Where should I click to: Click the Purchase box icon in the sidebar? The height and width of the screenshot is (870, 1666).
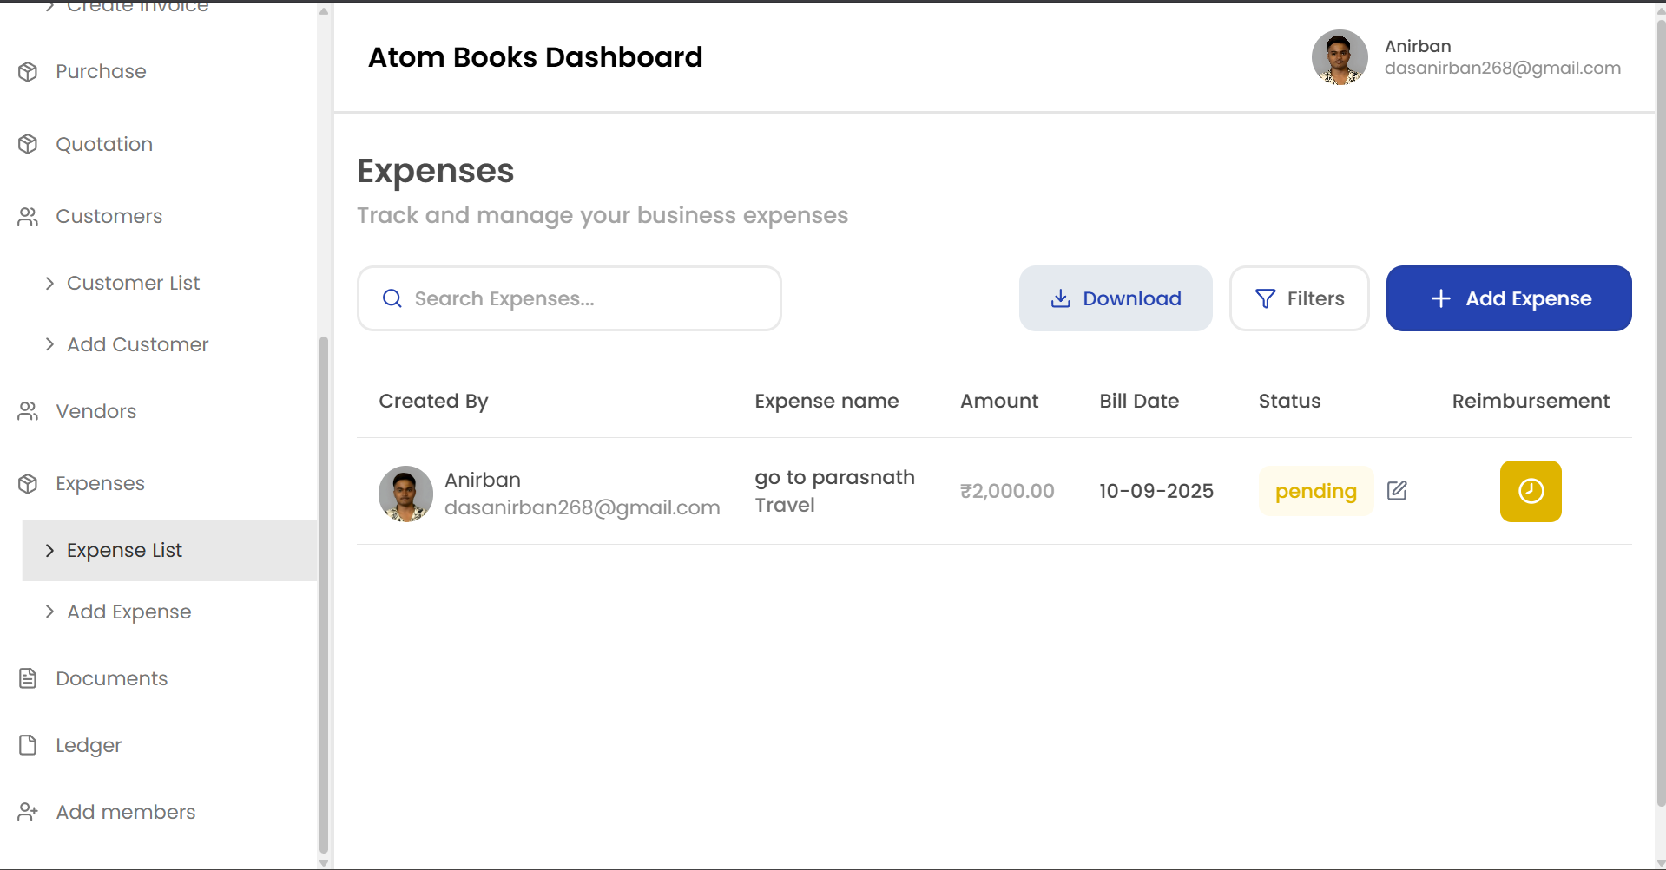(x=28, y=71)
